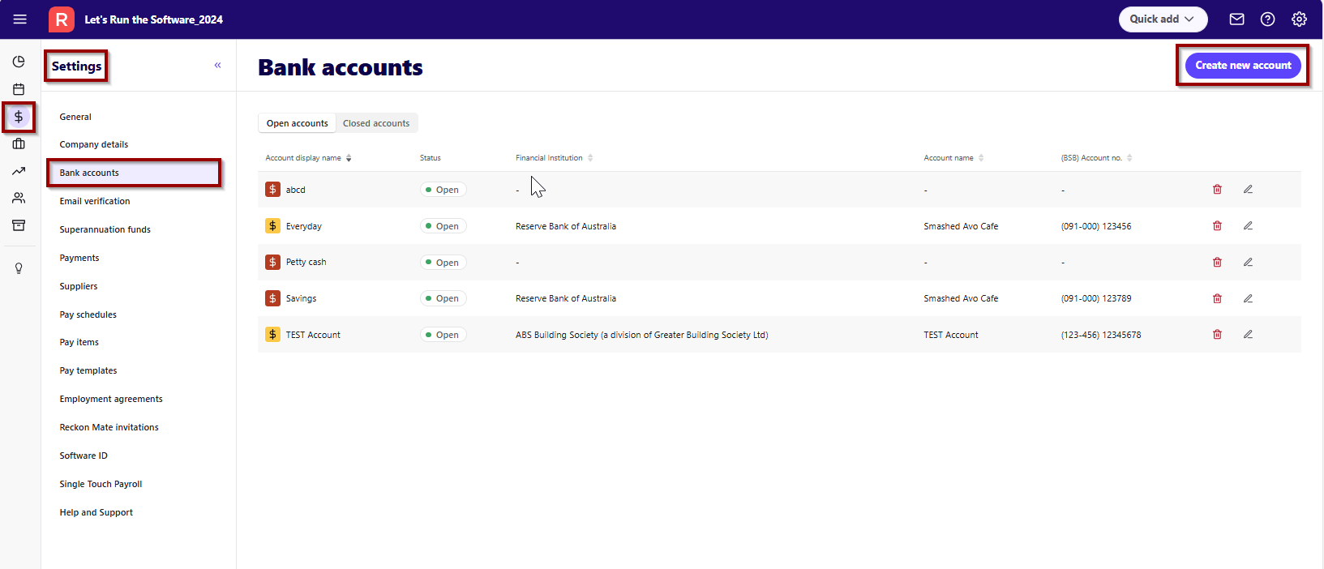Click Create new account button
This screenshot has height=569, width=1324.
[x=1243, y=65]
